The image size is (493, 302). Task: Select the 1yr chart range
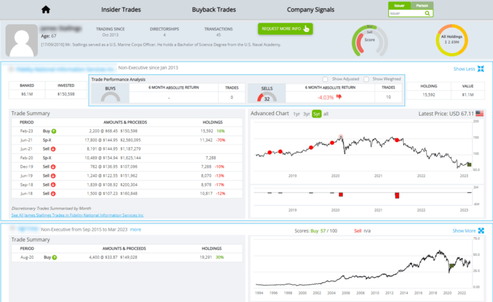296,114
